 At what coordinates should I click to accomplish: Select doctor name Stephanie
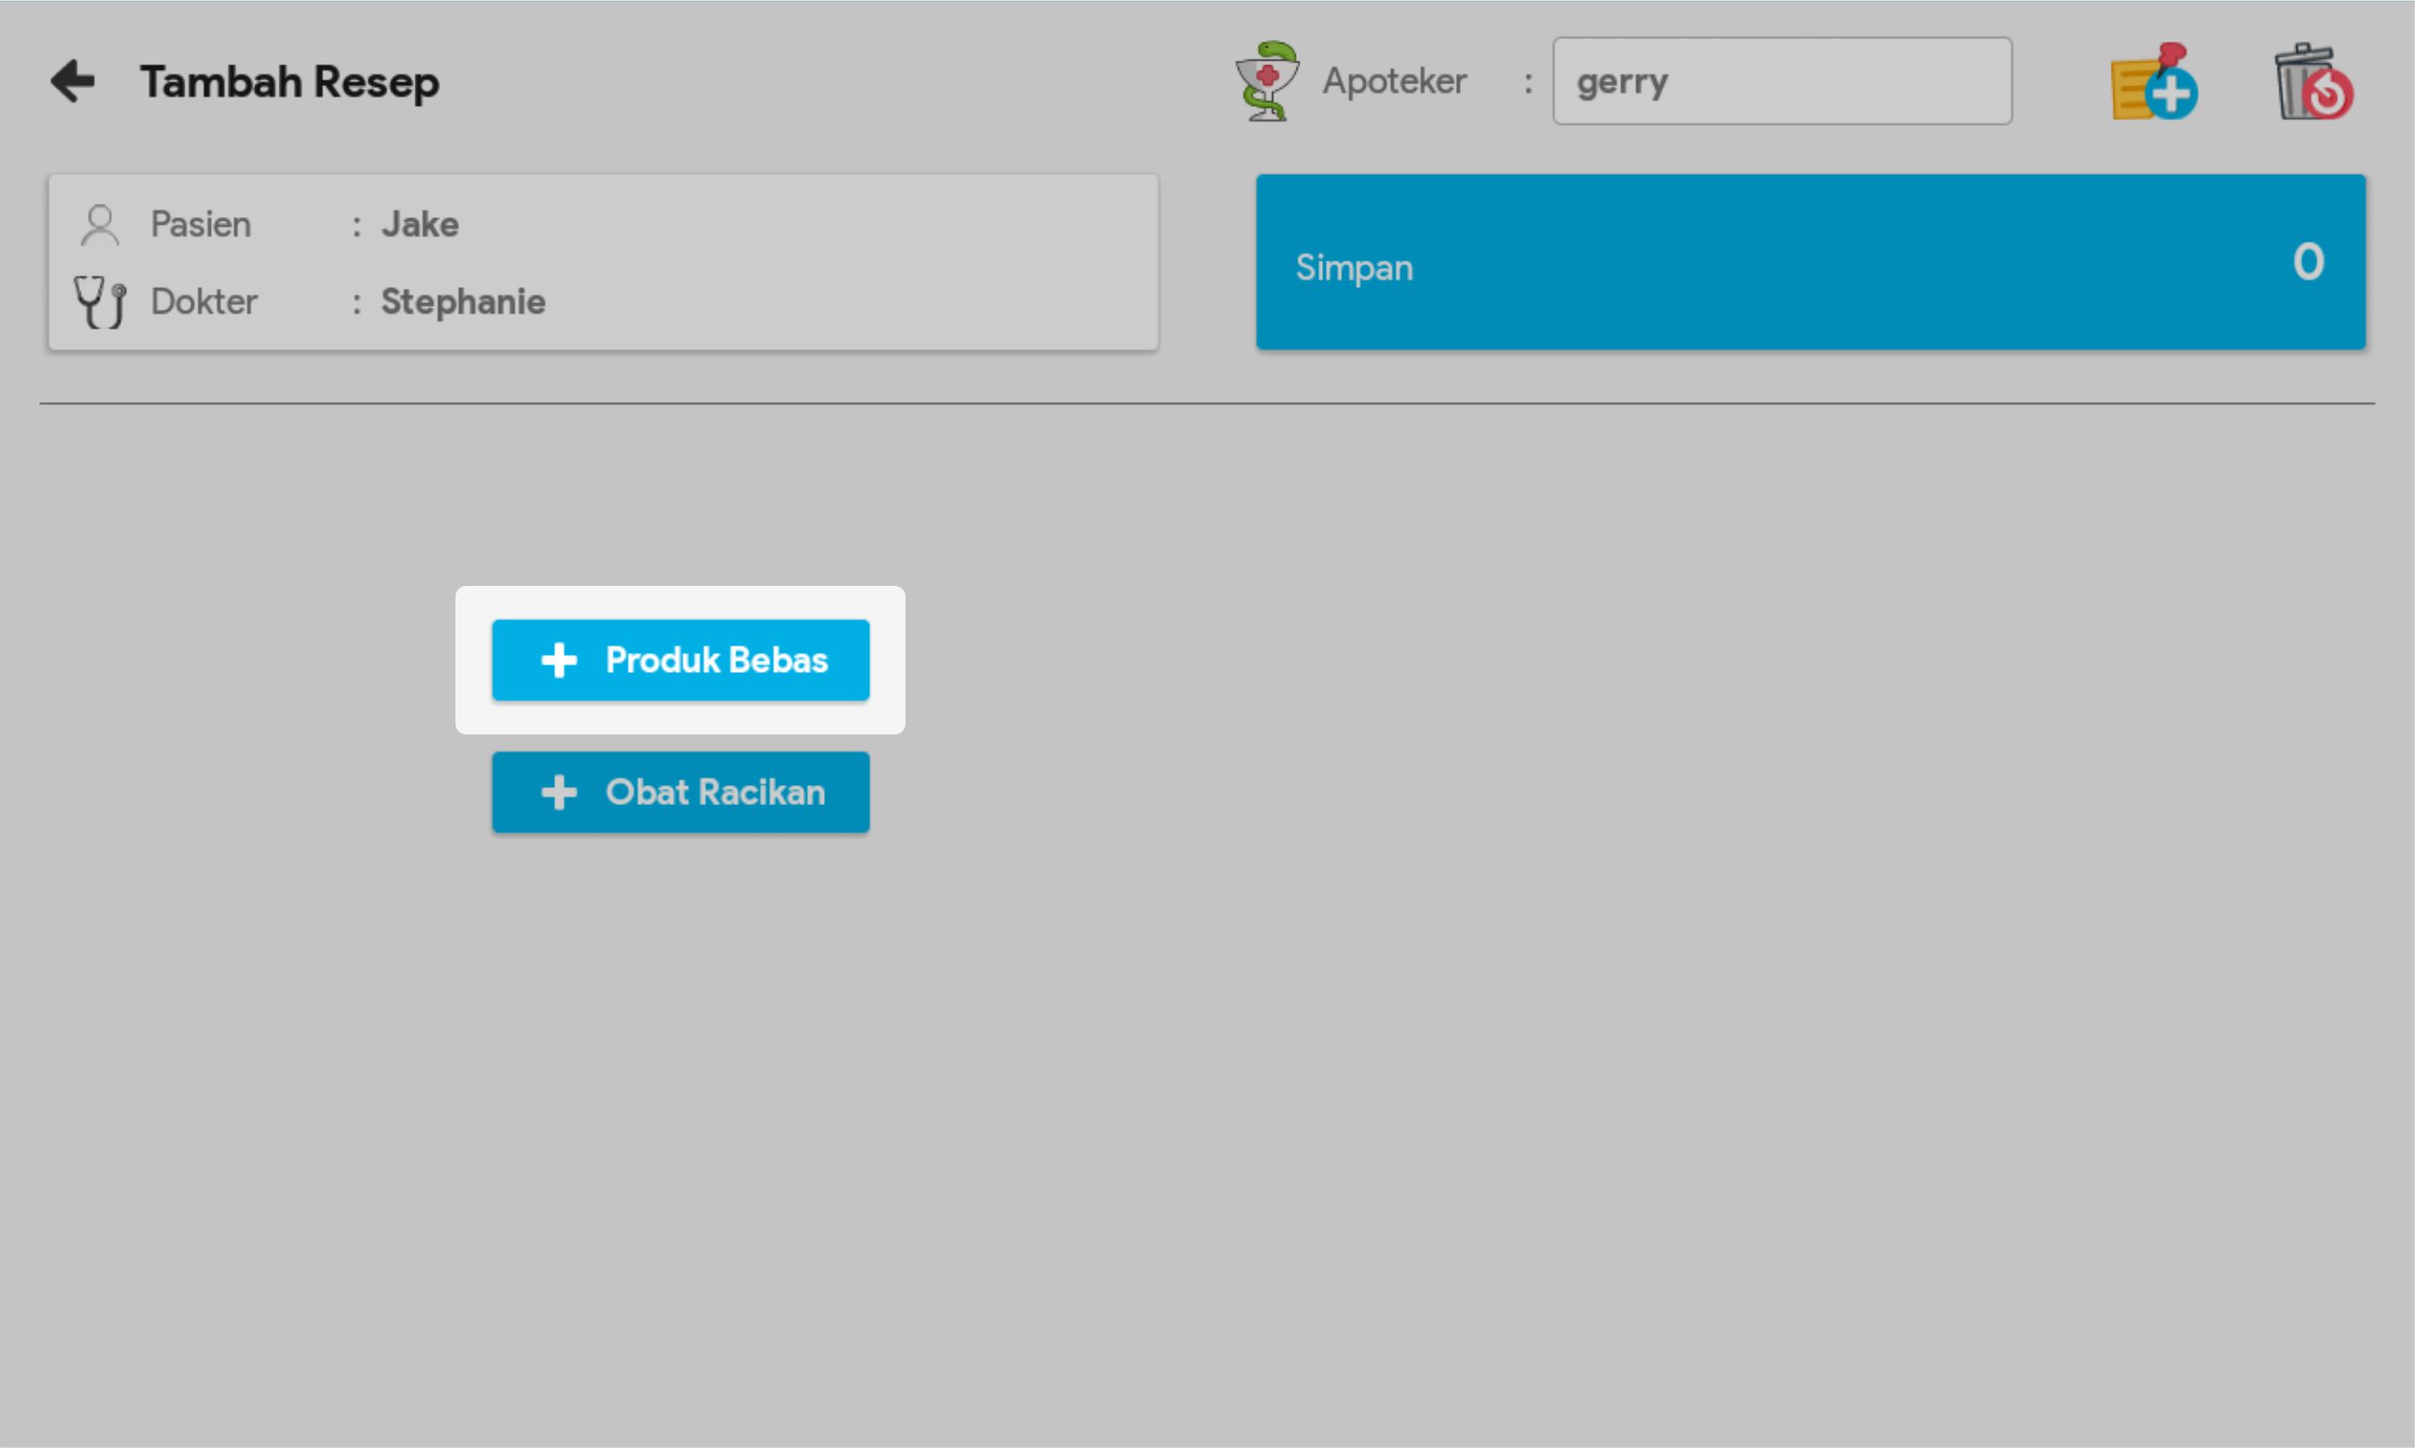(x=463, y=302)
